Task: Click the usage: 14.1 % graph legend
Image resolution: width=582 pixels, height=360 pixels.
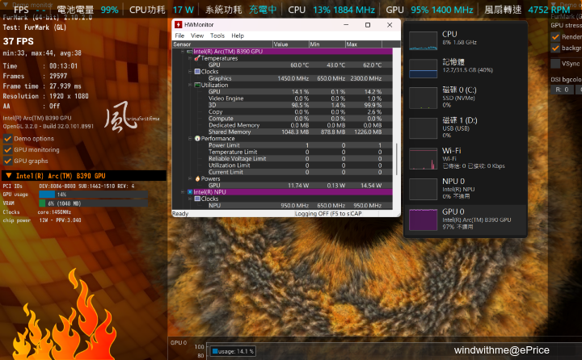Action: pyautogui.click(x=233, y=351)
